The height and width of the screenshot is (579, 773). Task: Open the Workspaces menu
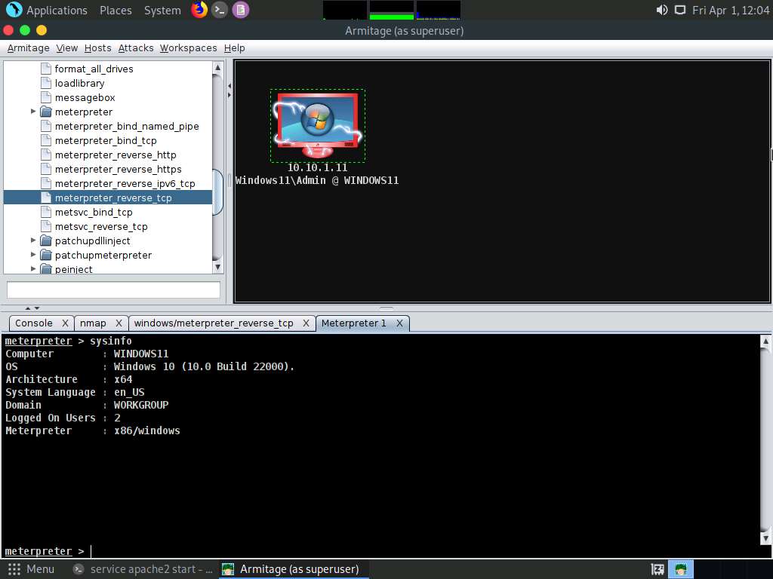click(188, 47)
